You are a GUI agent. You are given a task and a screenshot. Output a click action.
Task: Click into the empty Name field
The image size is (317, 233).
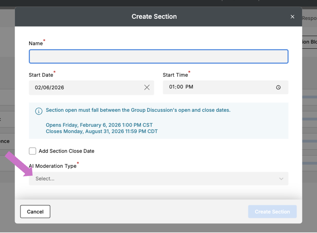pyautogui.click(x=158, y=56)
